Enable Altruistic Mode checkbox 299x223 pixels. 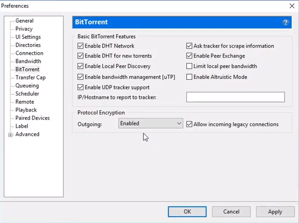click(189, 77)
